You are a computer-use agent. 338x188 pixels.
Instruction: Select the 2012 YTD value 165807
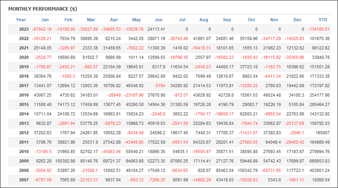click(323, 133)
